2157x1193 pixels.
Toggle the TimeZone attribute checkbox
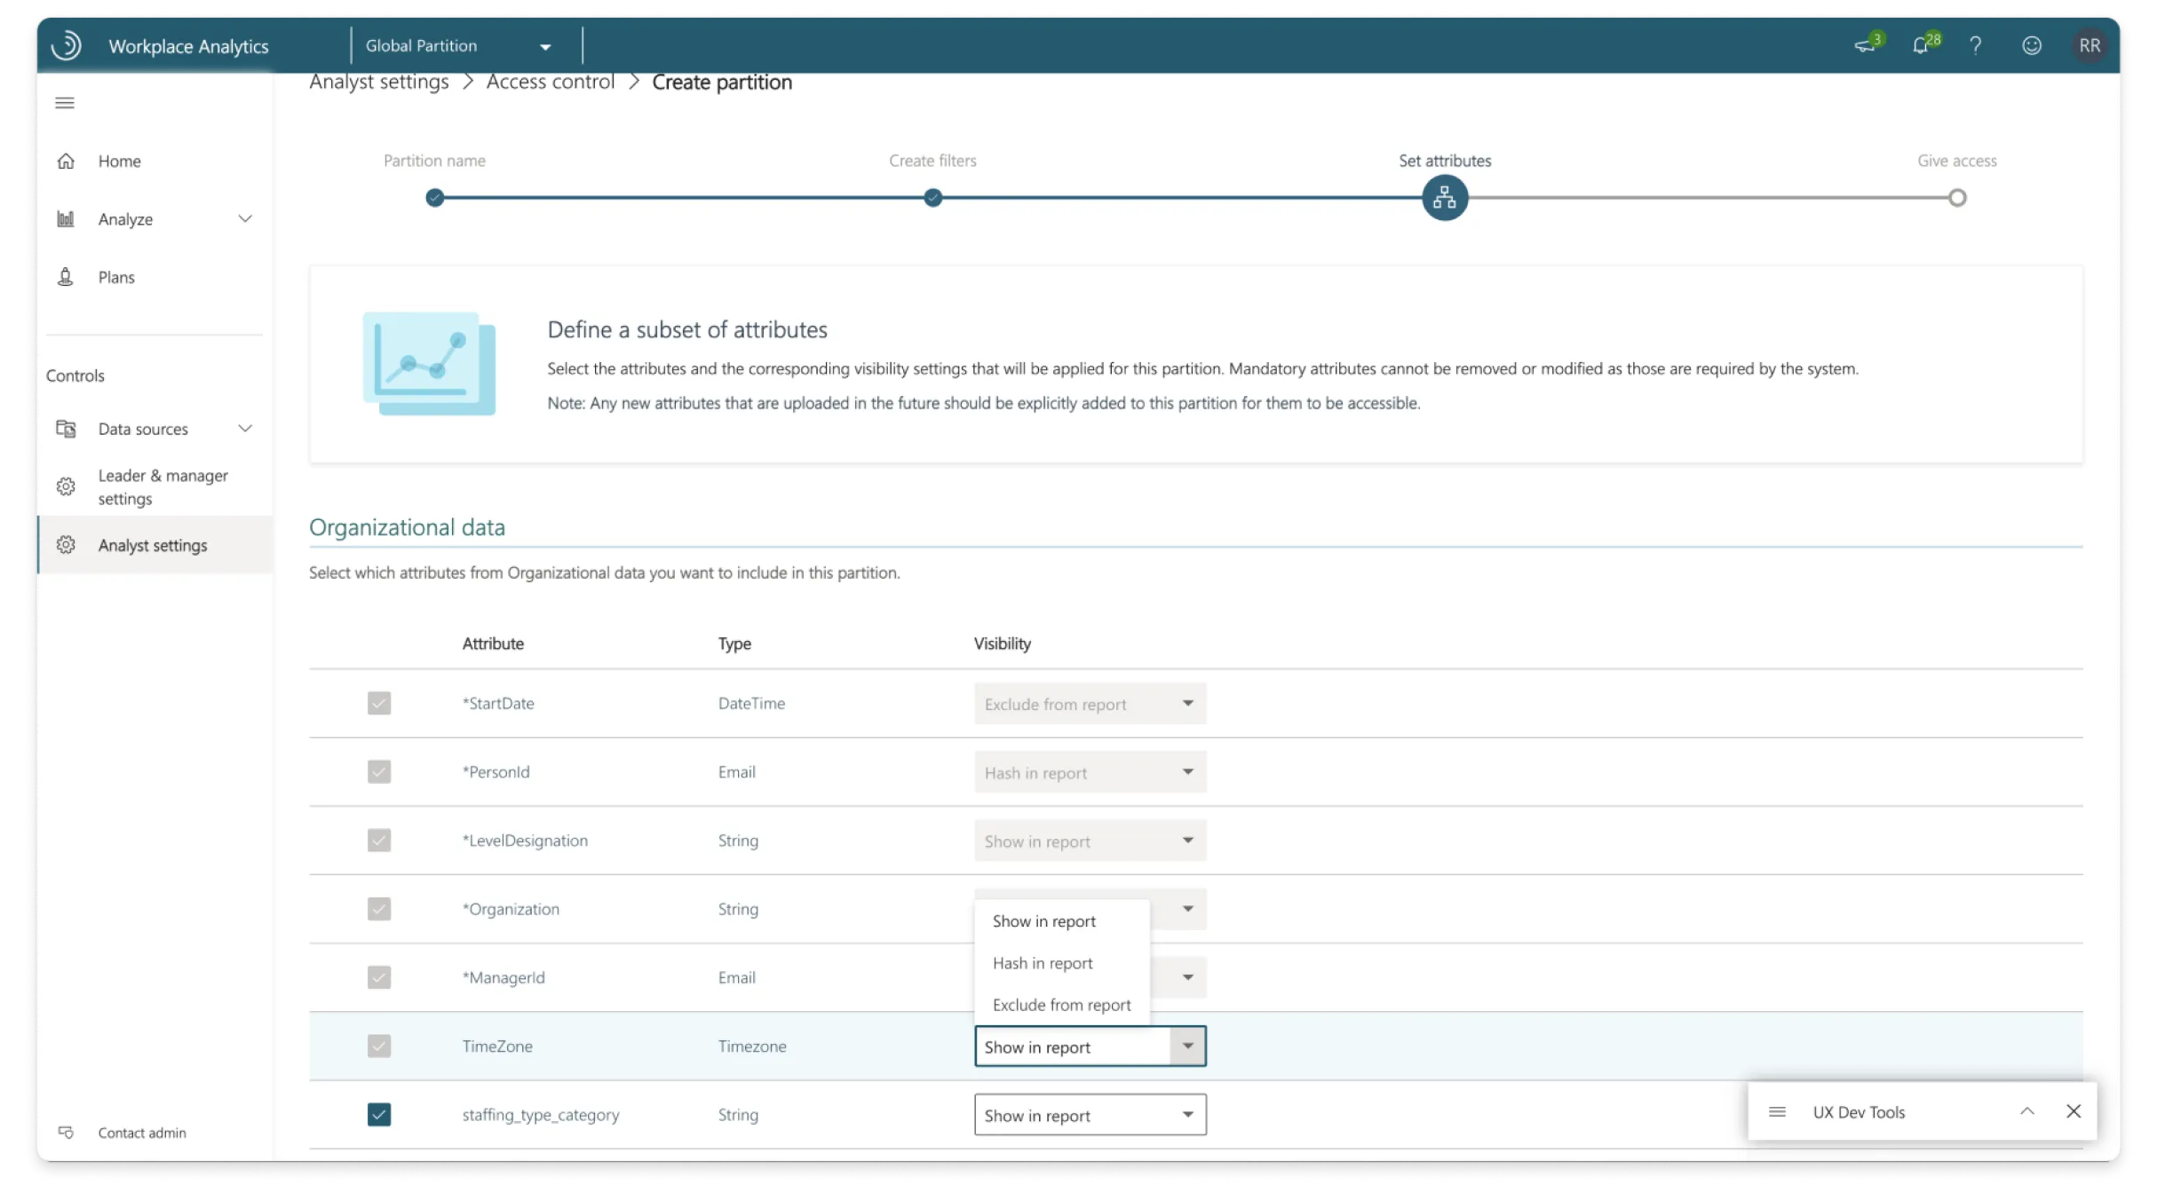379,1047
